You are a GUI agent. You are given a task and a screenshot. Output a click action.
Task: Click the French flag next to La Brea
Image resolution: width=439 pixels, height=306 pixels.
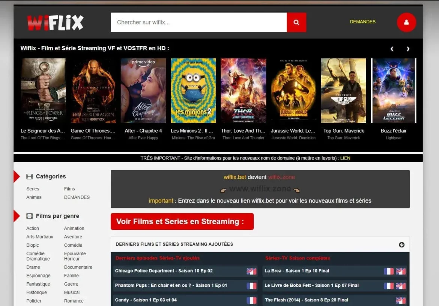pos(389,271)
